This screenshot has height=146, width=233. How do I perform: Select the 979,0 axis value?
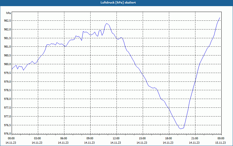coord(8,82)
